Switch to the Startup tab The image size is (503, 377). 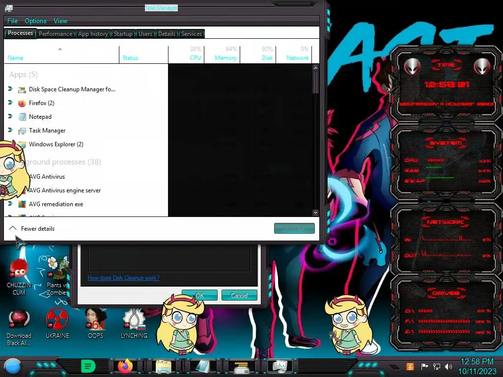pos(123,34)
